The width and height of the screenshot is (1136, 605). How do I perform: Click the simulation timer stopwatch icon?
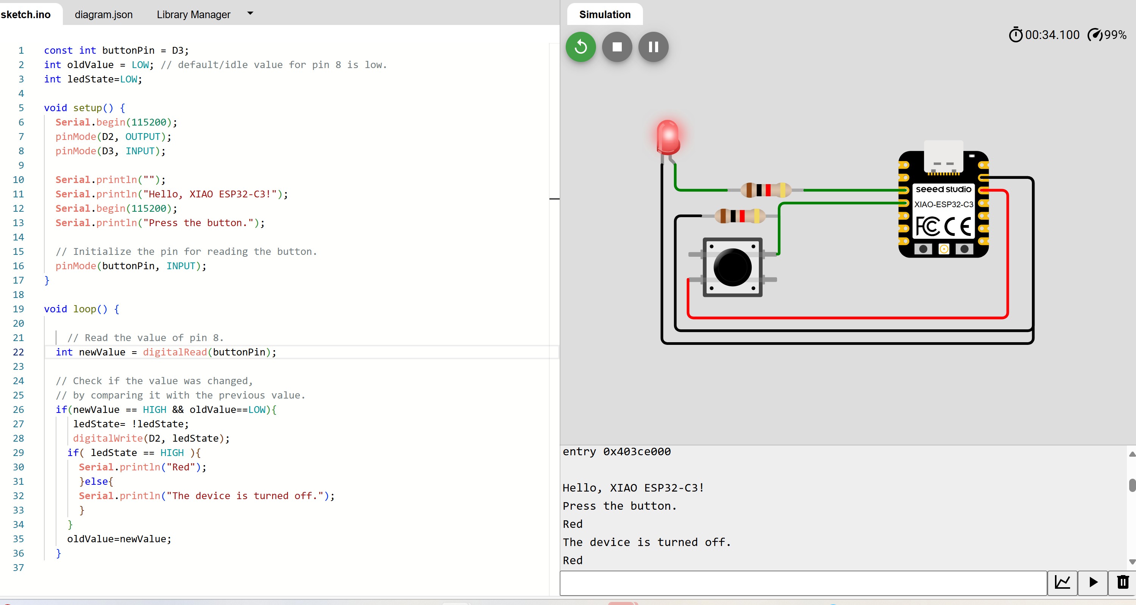(1015, 35)
